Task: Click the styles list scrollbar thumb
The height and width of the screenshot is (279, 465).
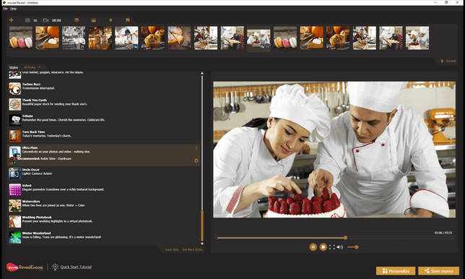Action: pyautogui.click(x=202, y=226)
